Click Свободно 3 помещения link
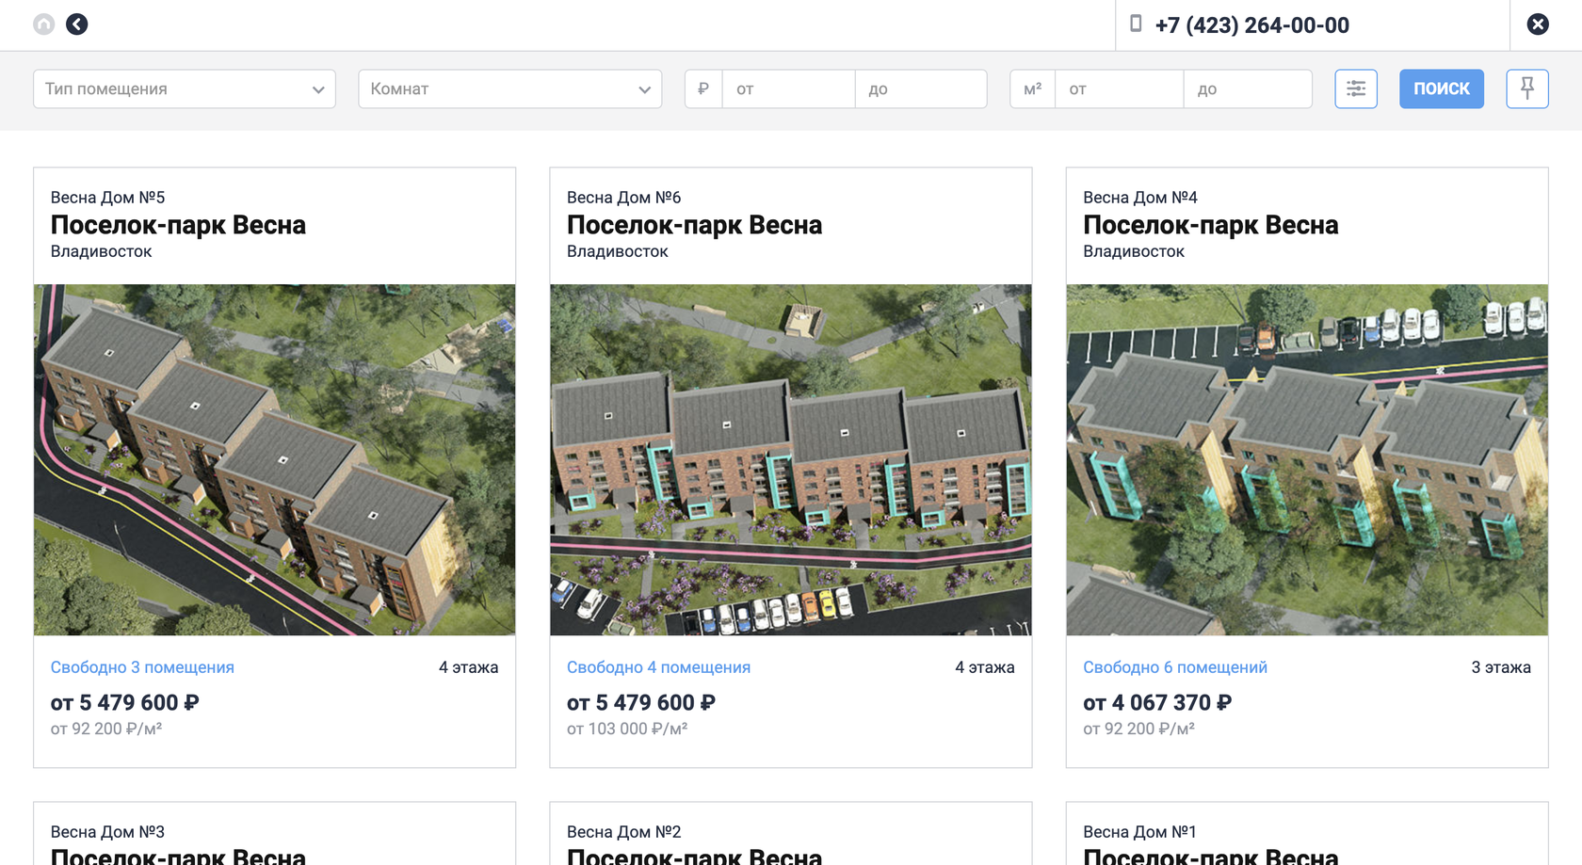This screenshot has height=865, width=1582. click(142, 667)
